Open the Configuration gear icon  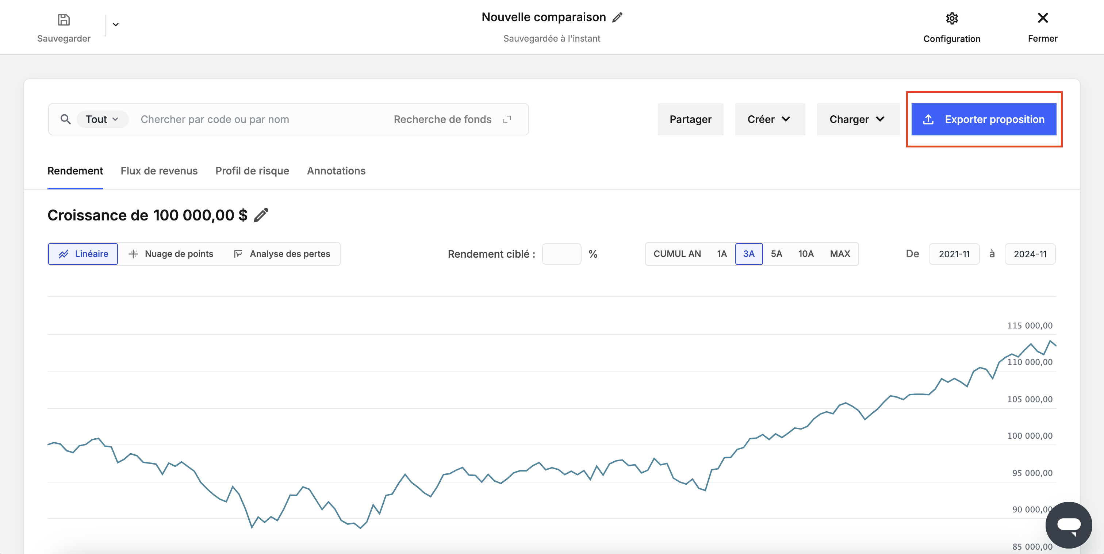point(951,18)
